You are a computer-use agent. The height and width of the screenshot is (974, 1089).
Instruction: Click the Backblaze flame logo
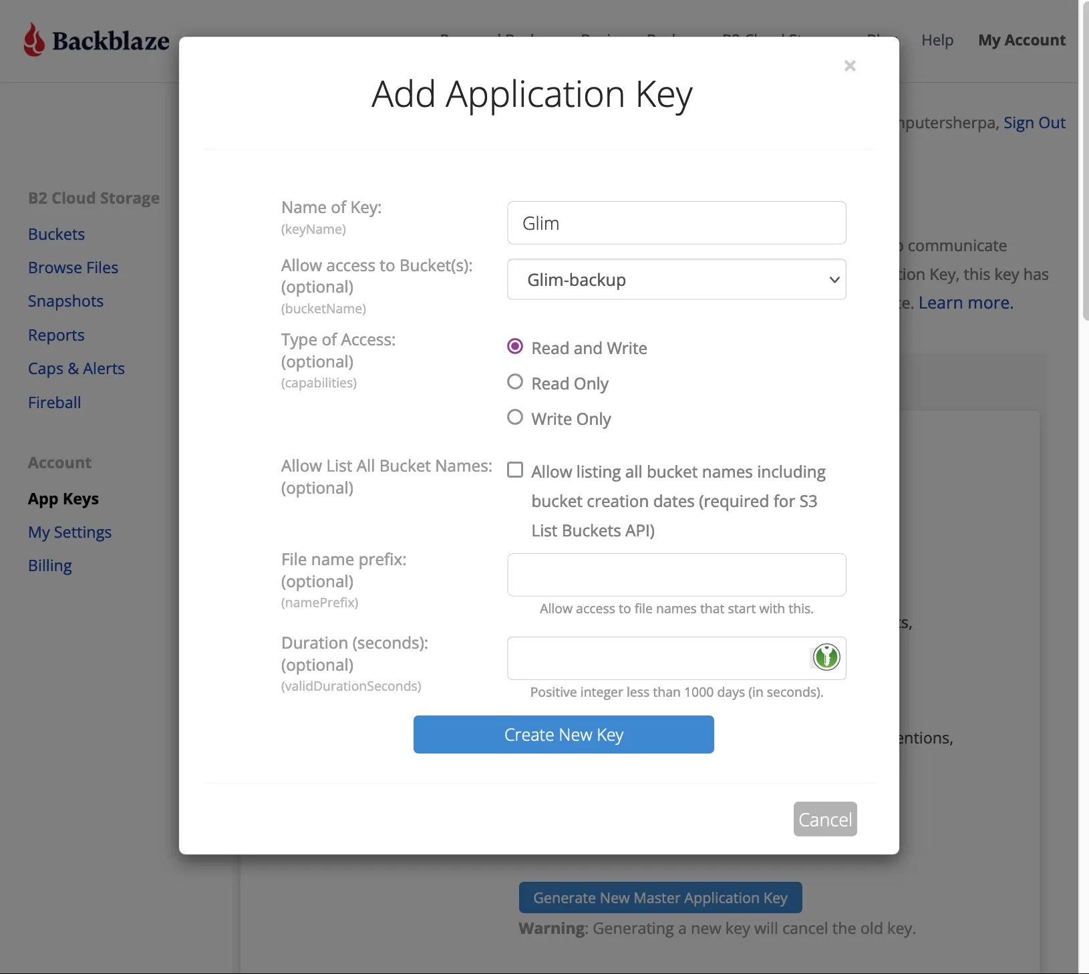click(33, 40)
